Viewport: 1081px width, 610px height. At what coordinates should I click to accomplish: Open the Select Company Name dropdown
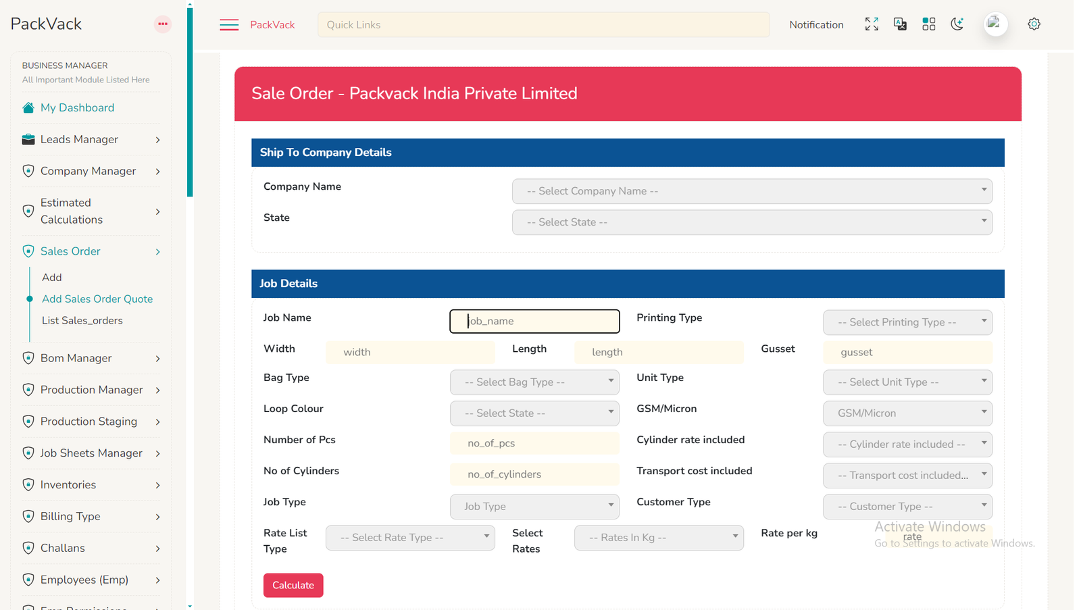click(x=751, y=191)
